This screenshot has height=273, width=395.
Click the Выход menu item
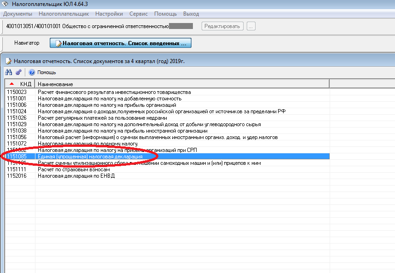click(191, 14)
